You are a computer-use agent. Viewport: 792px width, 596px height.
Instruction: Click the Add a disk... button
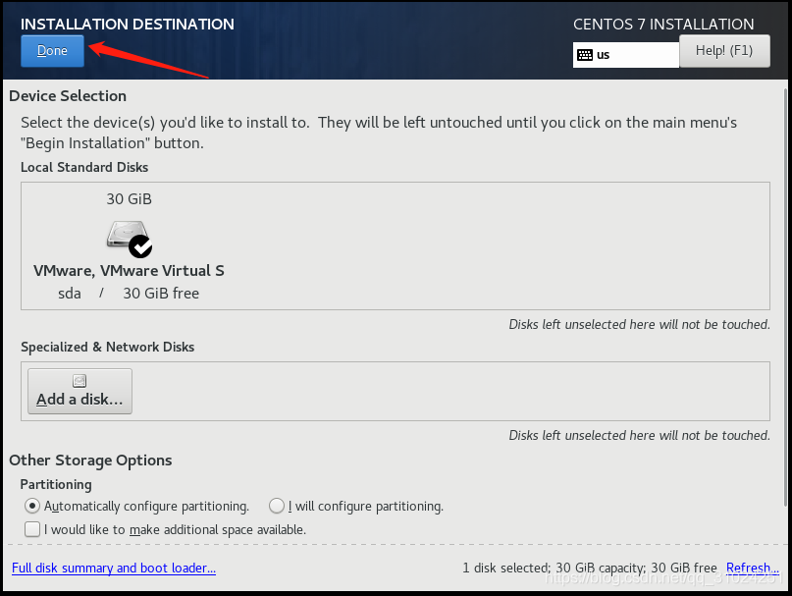point(79,391)
